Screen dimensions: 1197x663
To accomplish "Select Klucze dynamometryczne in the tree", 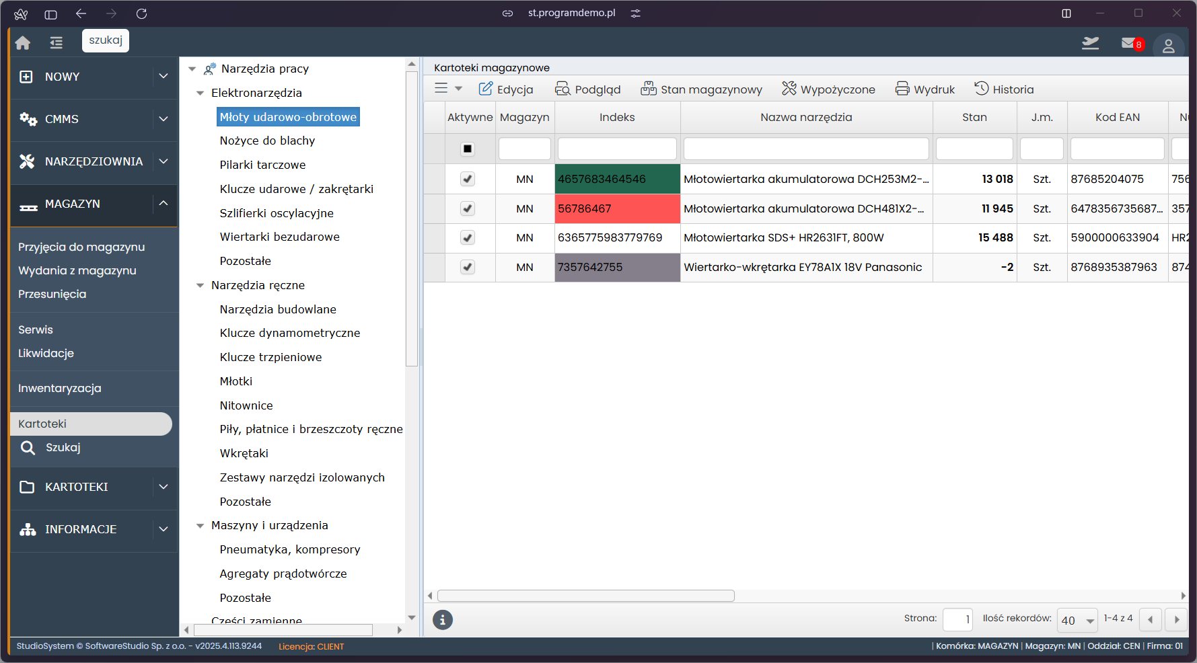I will [289, 333].
